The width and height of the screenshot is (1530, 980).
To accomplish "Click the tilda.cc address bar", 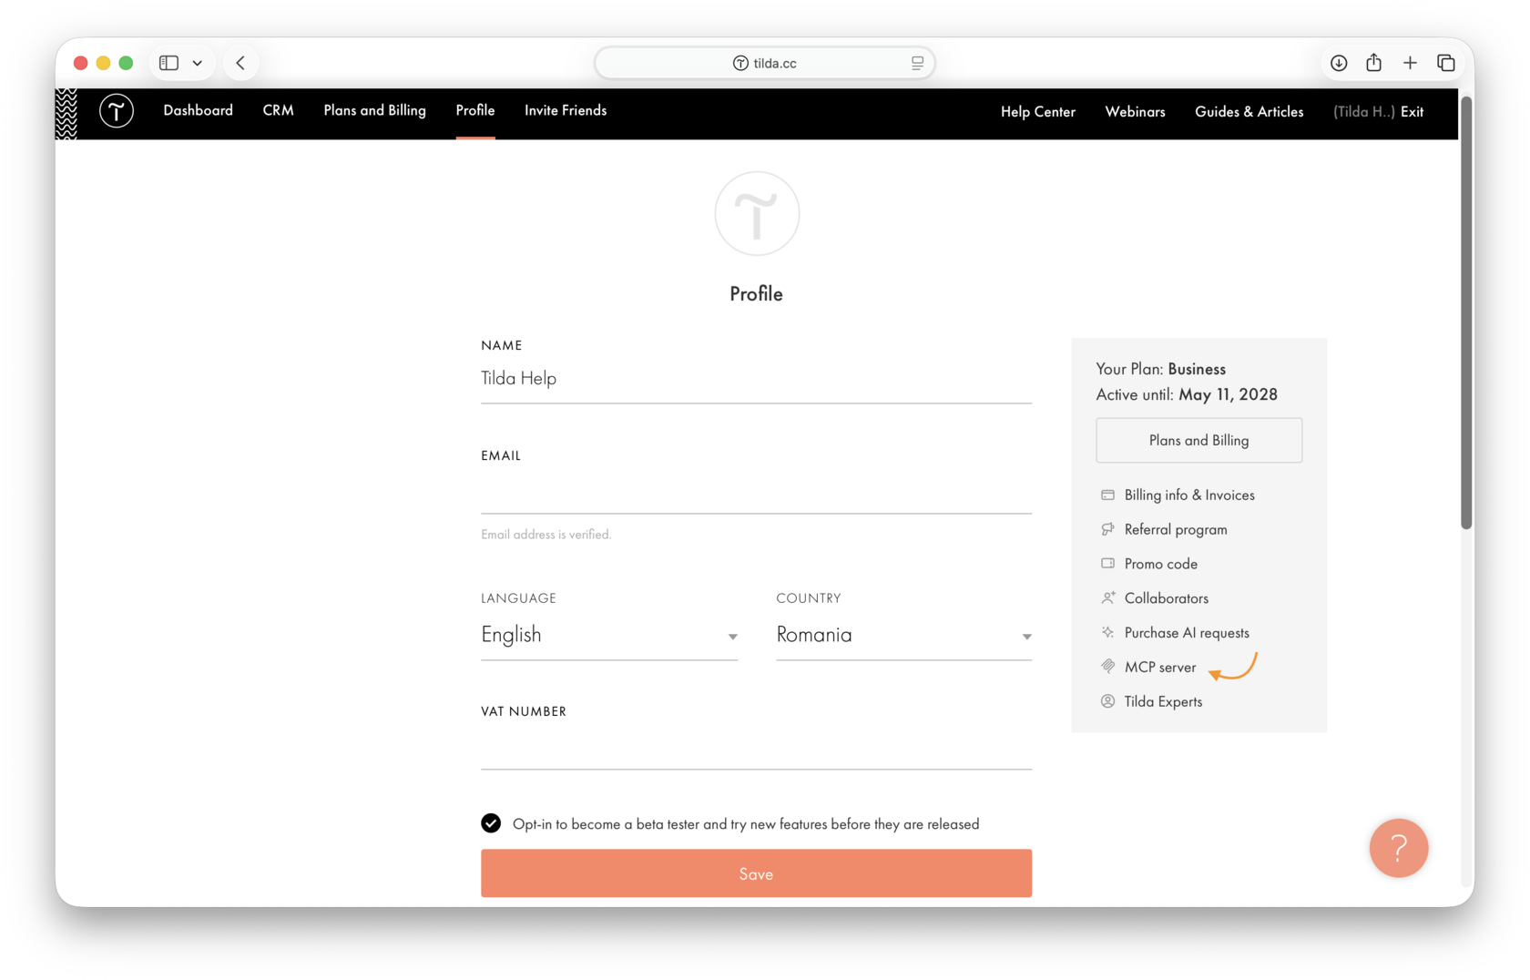I will (765, 63).
